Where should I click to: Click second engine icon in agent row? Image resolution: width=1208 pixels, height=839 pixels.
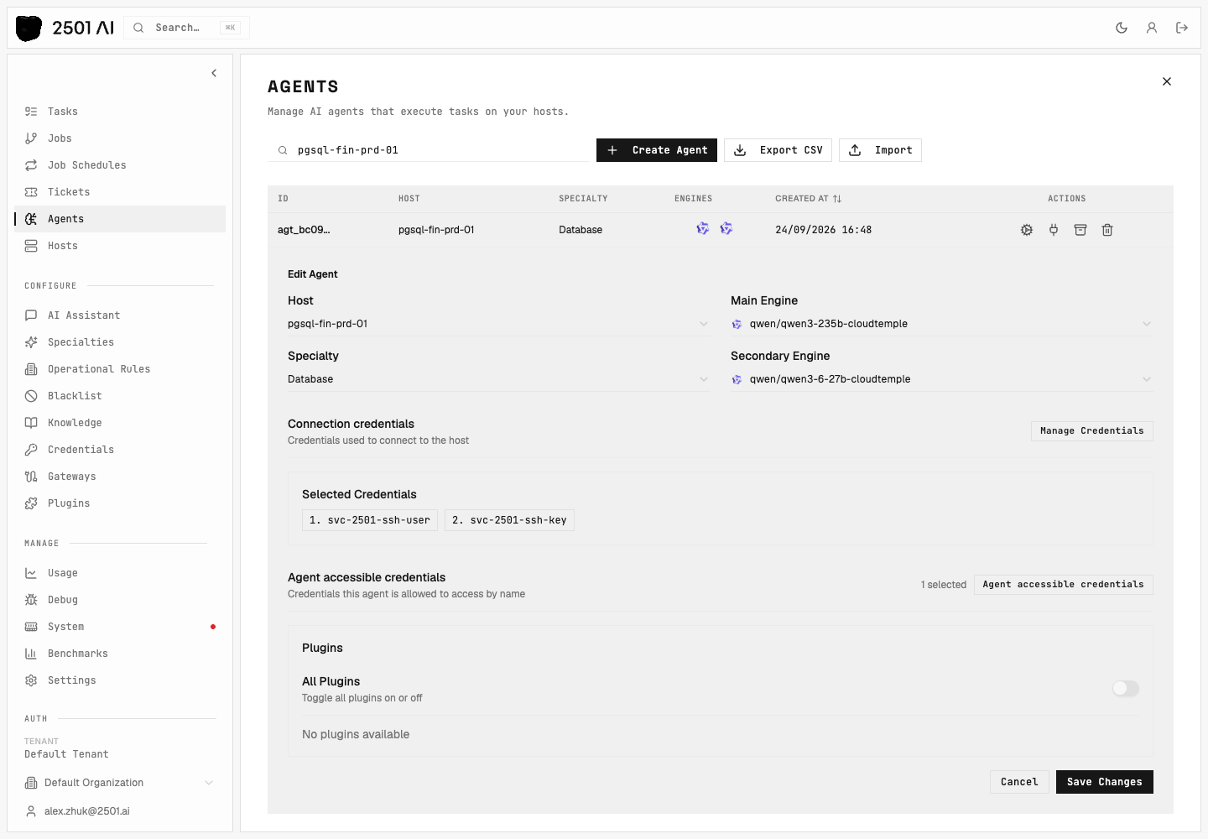click(x=726, y=228)
